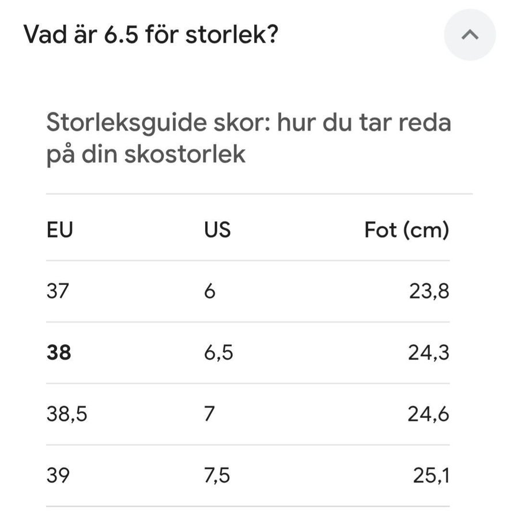Click the question 'Vad är 6.5 för storlek?'
This screenshot has width=514, height=518.
pos(151,35)
